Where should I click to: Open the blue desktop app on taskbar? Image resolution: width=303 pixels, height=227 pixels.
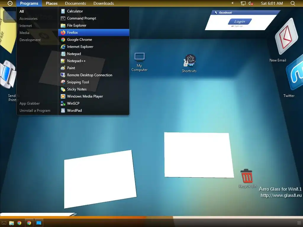pos(39,223)
